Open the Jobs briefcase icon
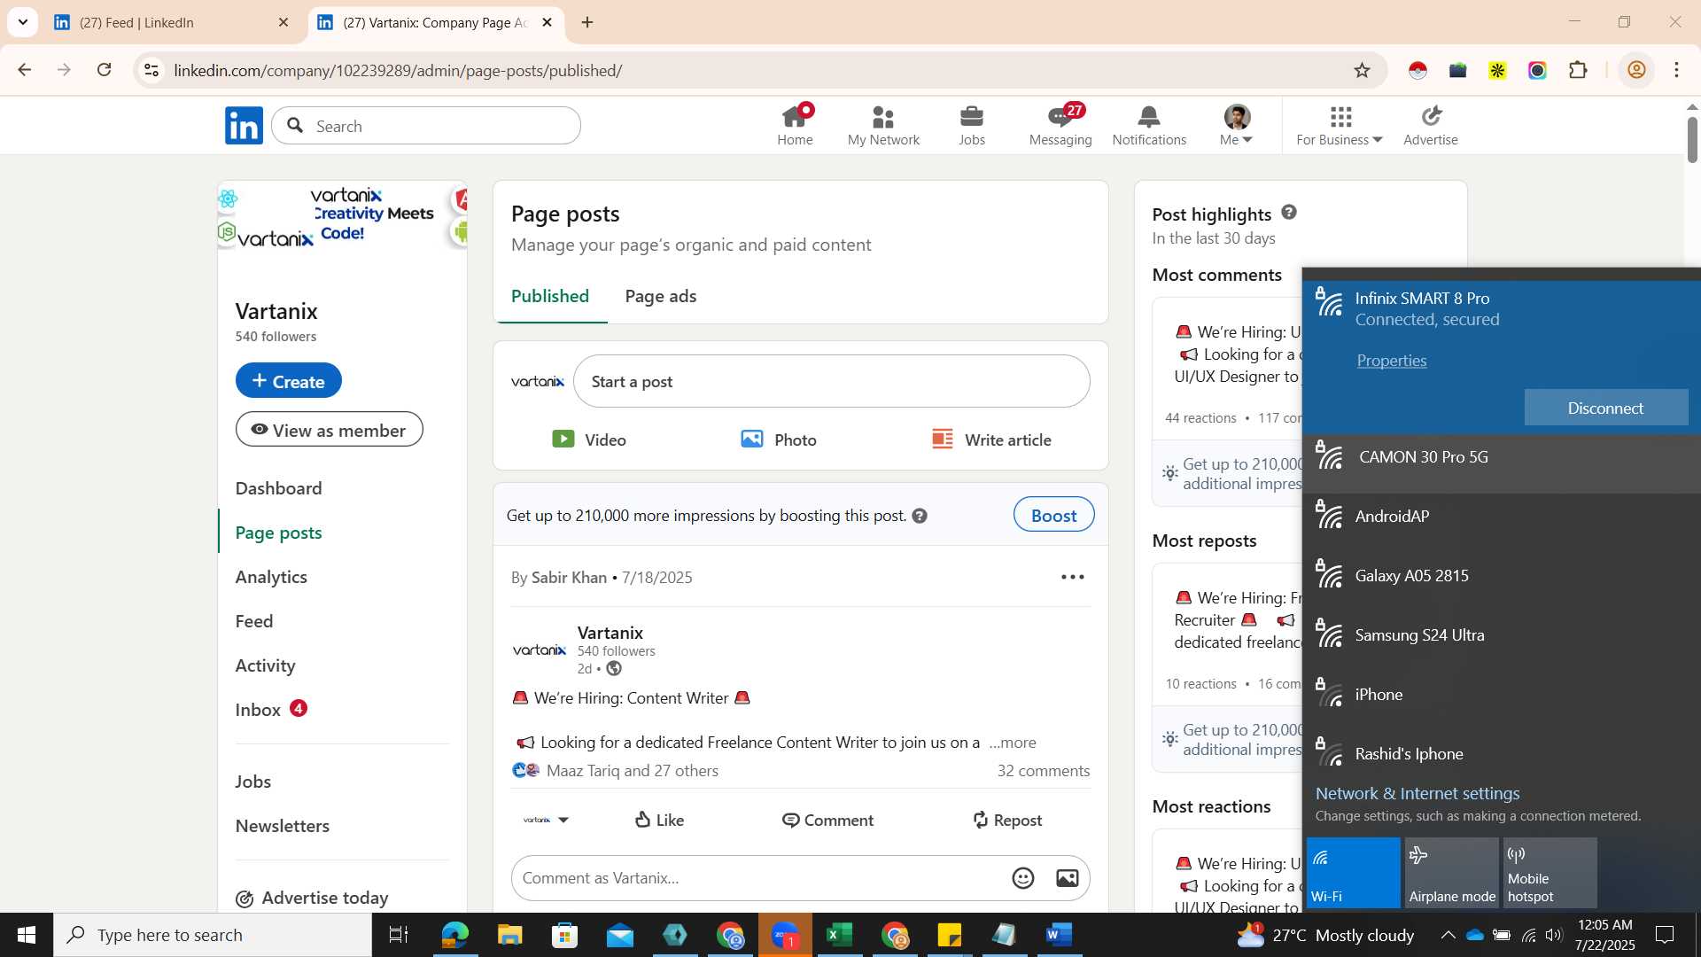 972,126
